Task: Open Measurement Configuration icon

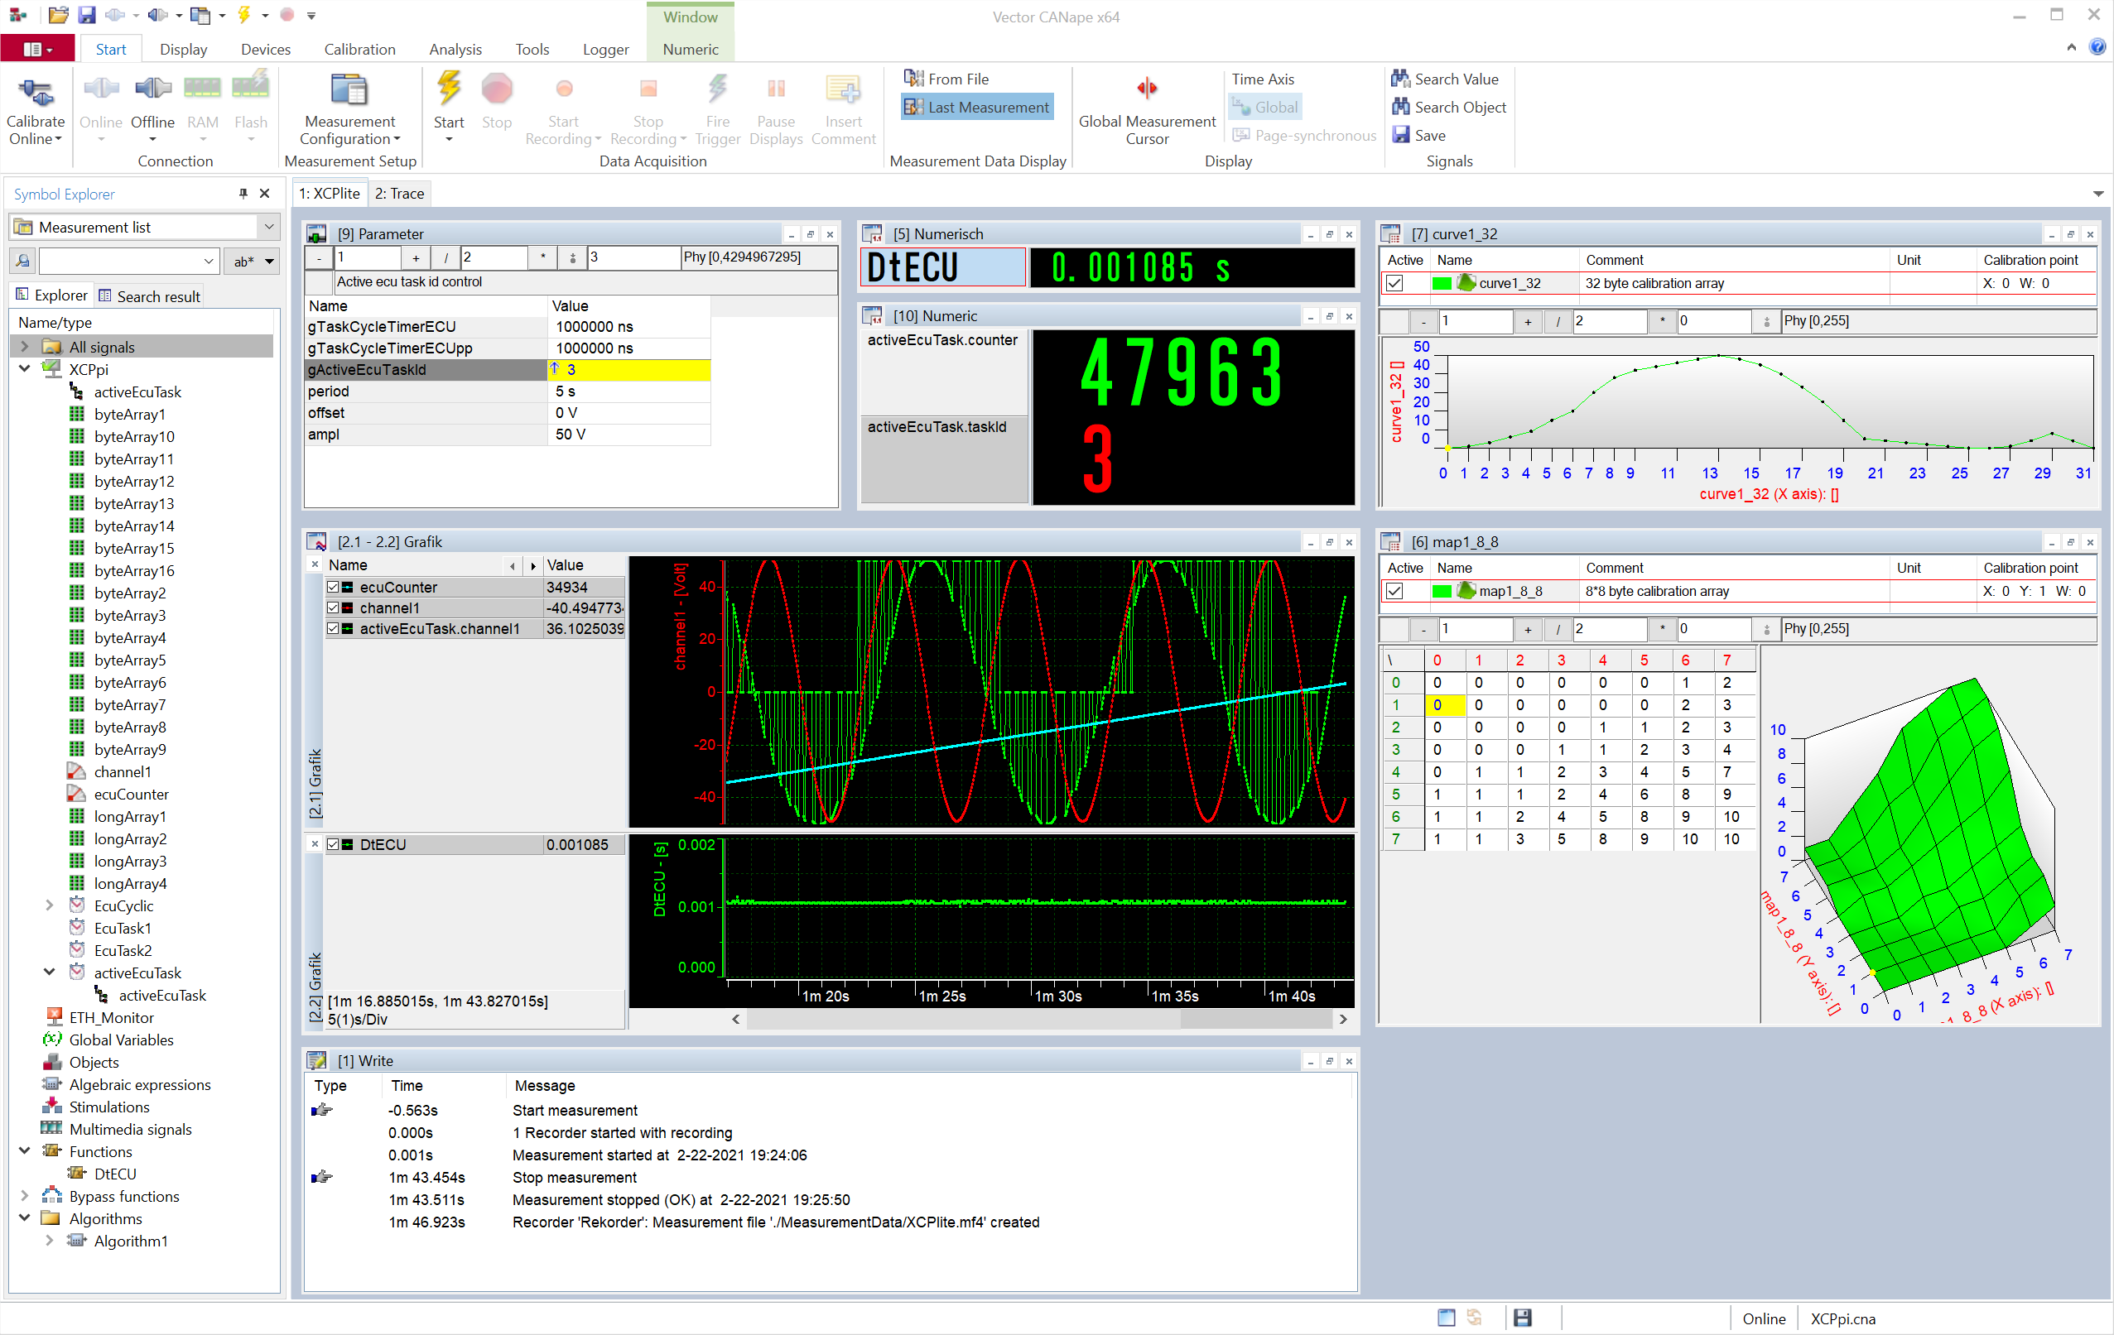Action: click(349, 90)
